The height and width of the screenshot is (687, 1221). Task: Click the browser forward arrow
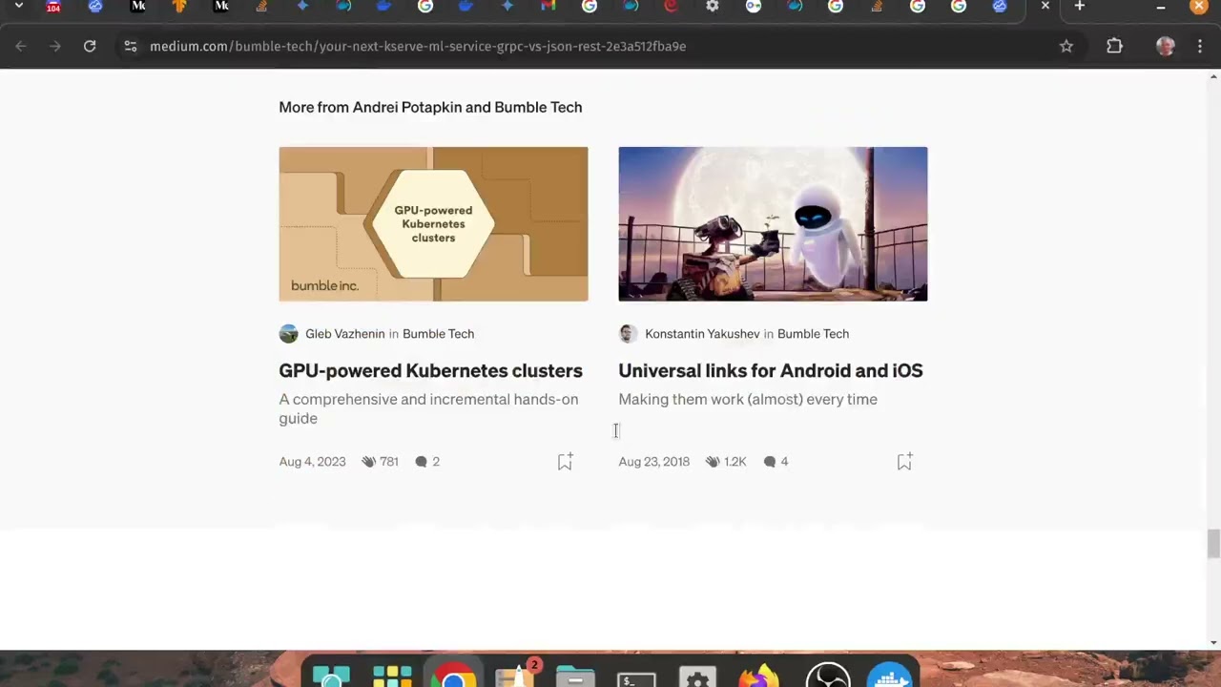[55, 46]
